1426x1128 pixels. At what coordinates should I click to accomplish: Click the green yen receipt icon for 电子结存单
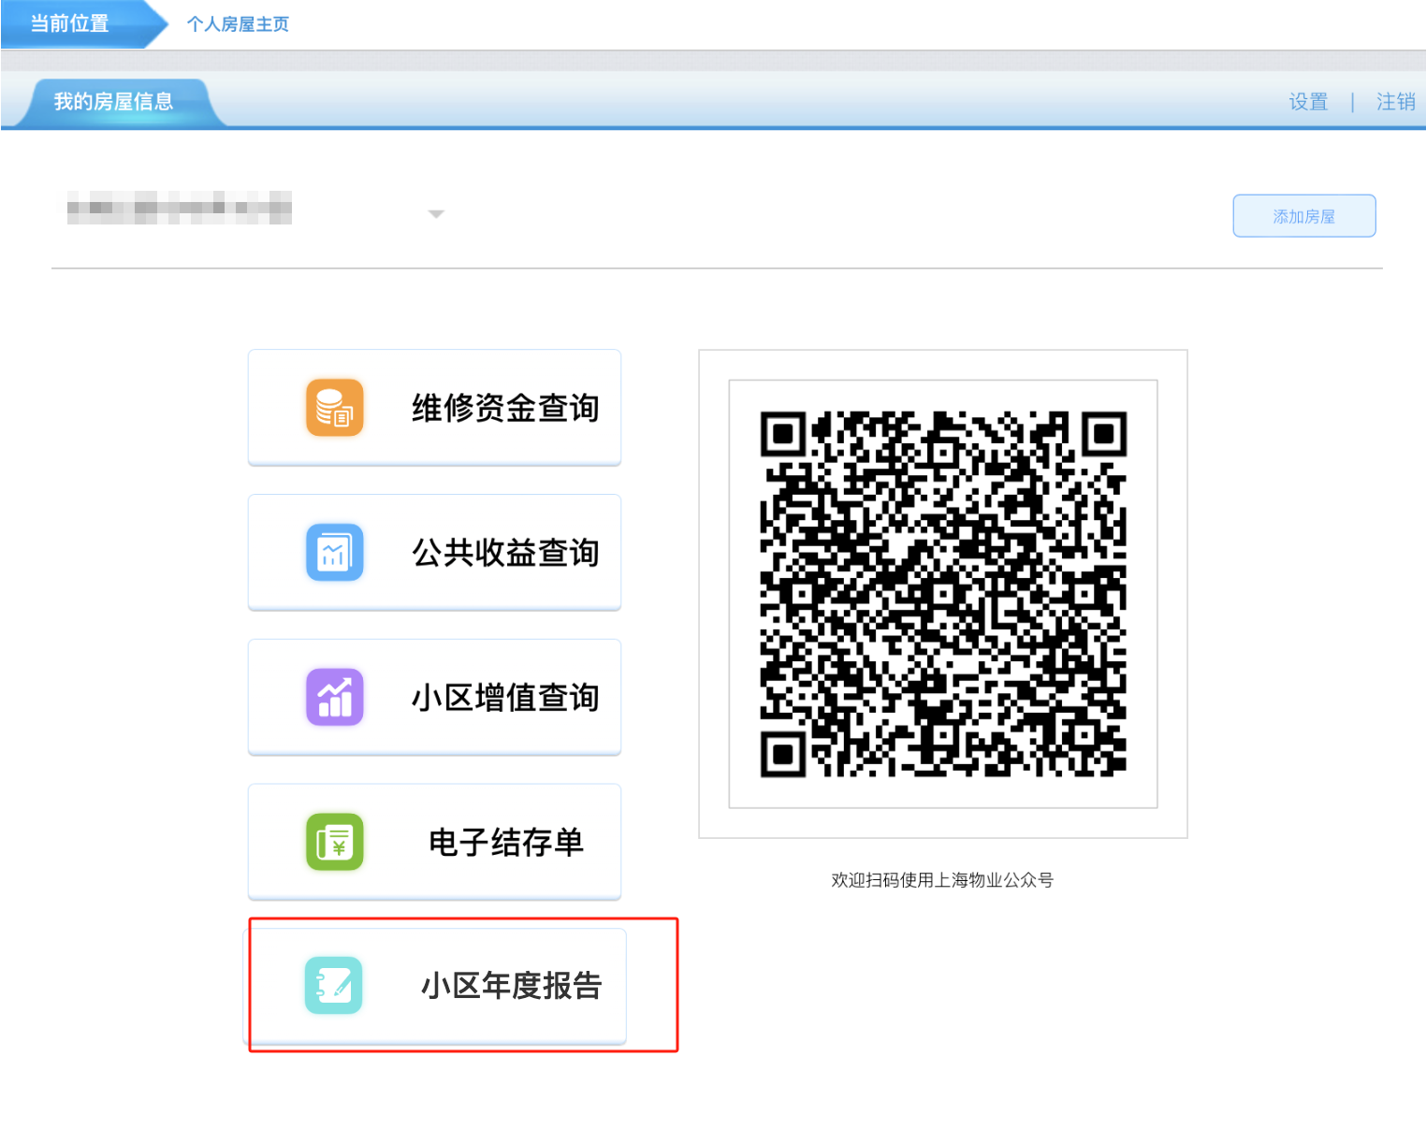click(x=334, y=842)
